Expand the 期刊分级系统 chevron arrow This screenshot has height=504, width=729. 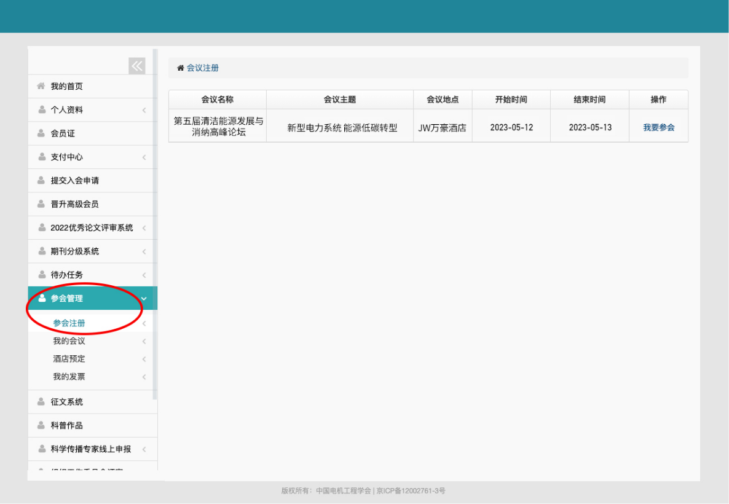pyautogui.click(x=144, y=251)
